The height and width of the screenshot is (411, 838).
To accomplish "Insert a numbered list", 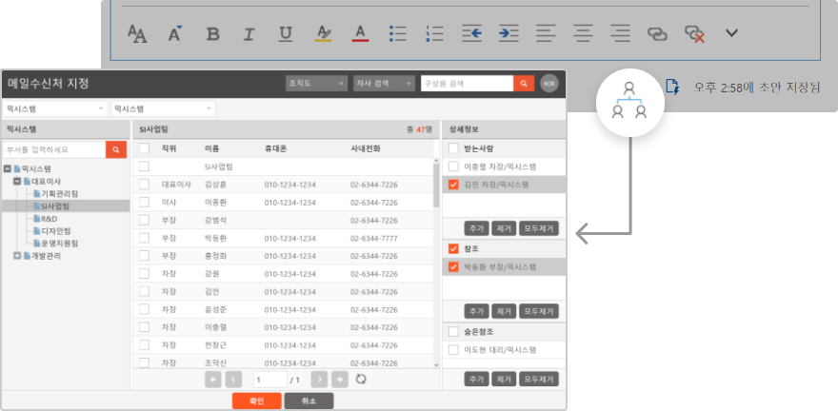I will (x=435, y=33).
